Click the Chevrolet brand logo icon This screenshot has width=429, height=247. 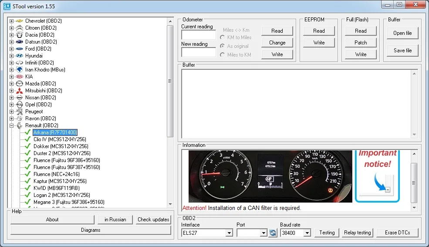pyautogui.click(x=19, y=21)
